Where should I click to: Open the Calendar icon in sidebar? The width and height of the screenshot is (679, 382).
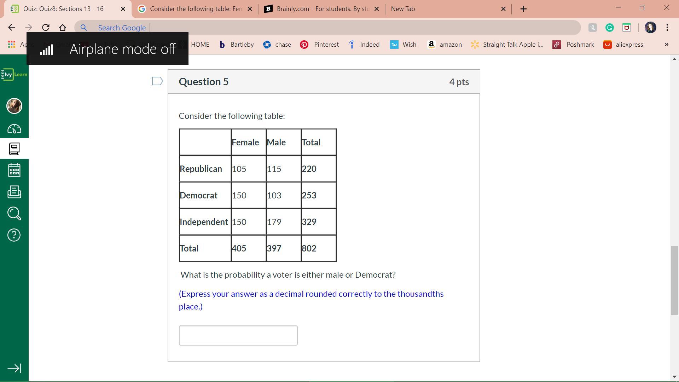tap(14, 170)
